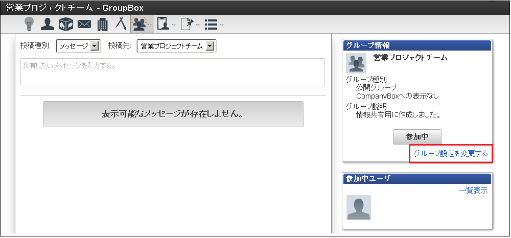Viewport: 511px width, 238px height.
Task: Open the single user profile icon
Action: [x=47, y=24]
